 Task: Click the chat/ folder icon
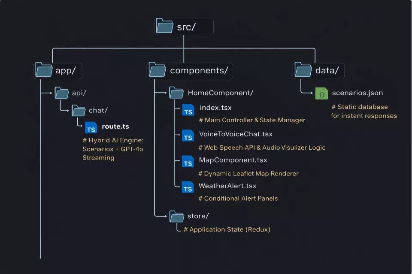(78, 110)
